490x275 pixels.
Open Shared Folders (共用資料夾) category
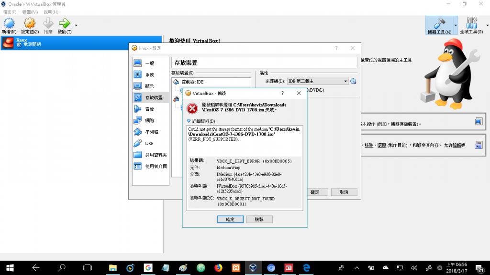[x=150, y=155]
